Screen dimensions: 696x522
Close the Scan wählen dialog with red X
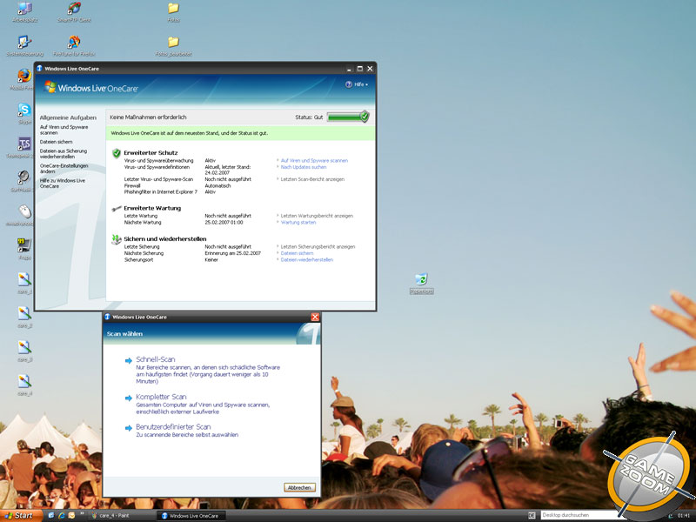click(315, 317)
